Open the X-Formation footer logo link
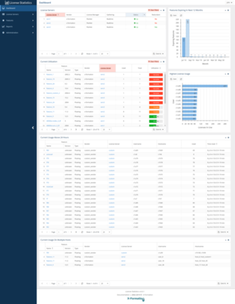This screenshot has height=304, width=235. click(136, 299)
